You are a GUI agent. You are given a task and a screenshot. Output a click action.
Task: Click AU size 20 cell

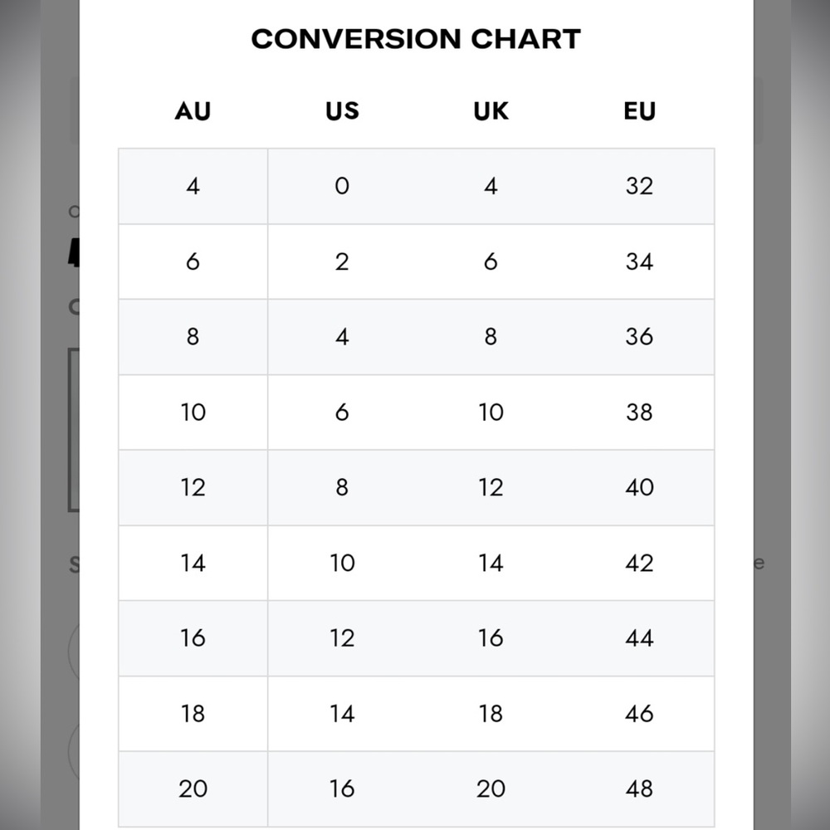point(193,789)
